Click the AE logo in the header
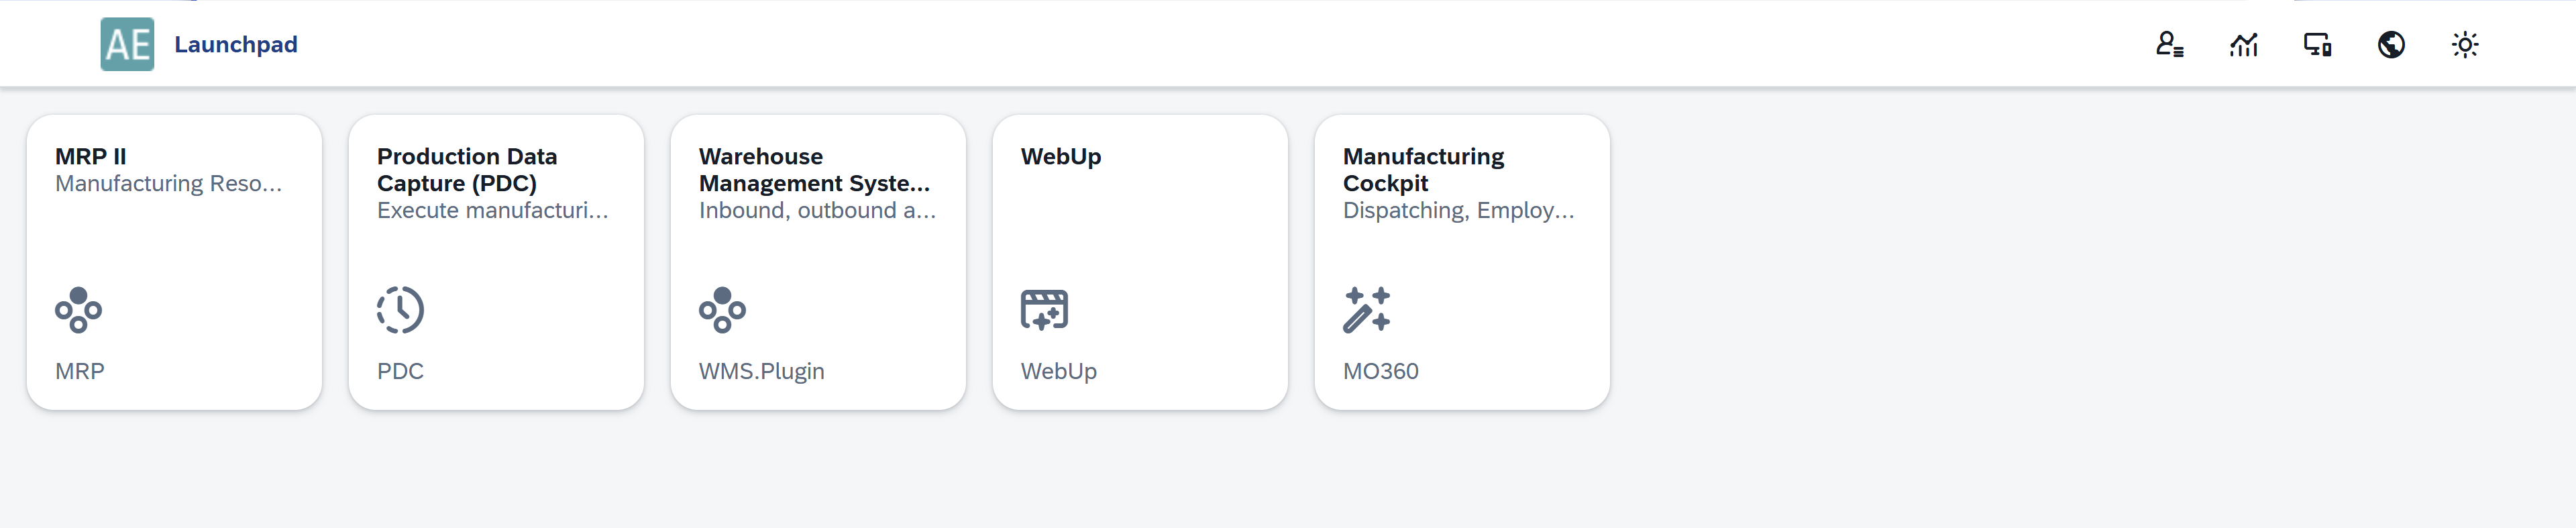The image size is (2576, 528). (127, 44)
